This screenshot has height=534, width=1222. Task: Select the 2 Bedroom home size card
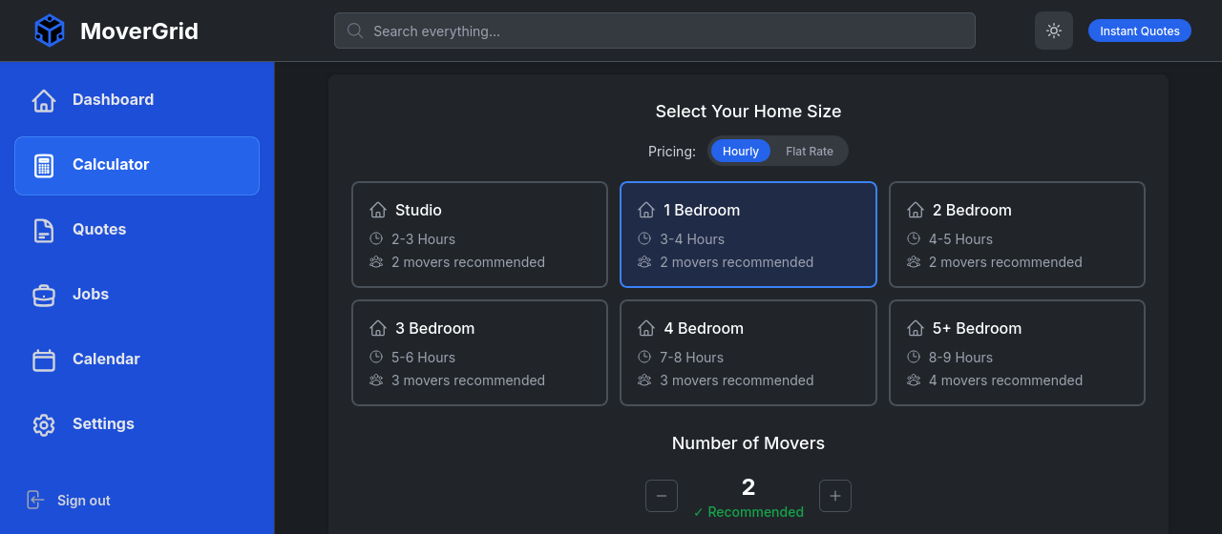click(x=1017, y=235)
